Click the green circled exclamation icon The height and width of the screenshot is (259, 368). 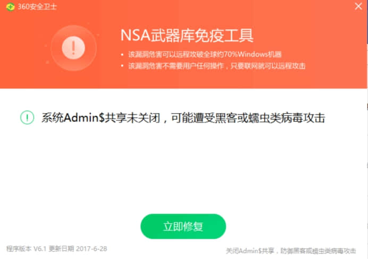pyautogui.click(x=27, y=117)
